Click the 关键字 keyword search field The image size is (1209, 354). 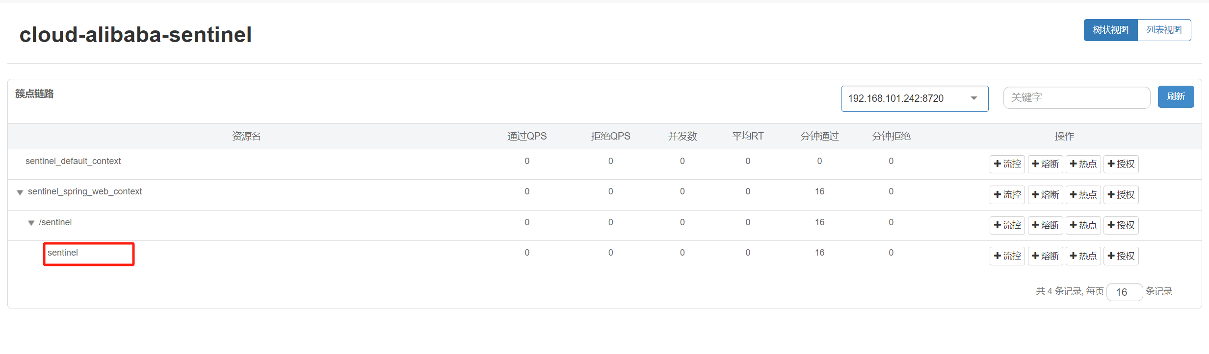1077,97
